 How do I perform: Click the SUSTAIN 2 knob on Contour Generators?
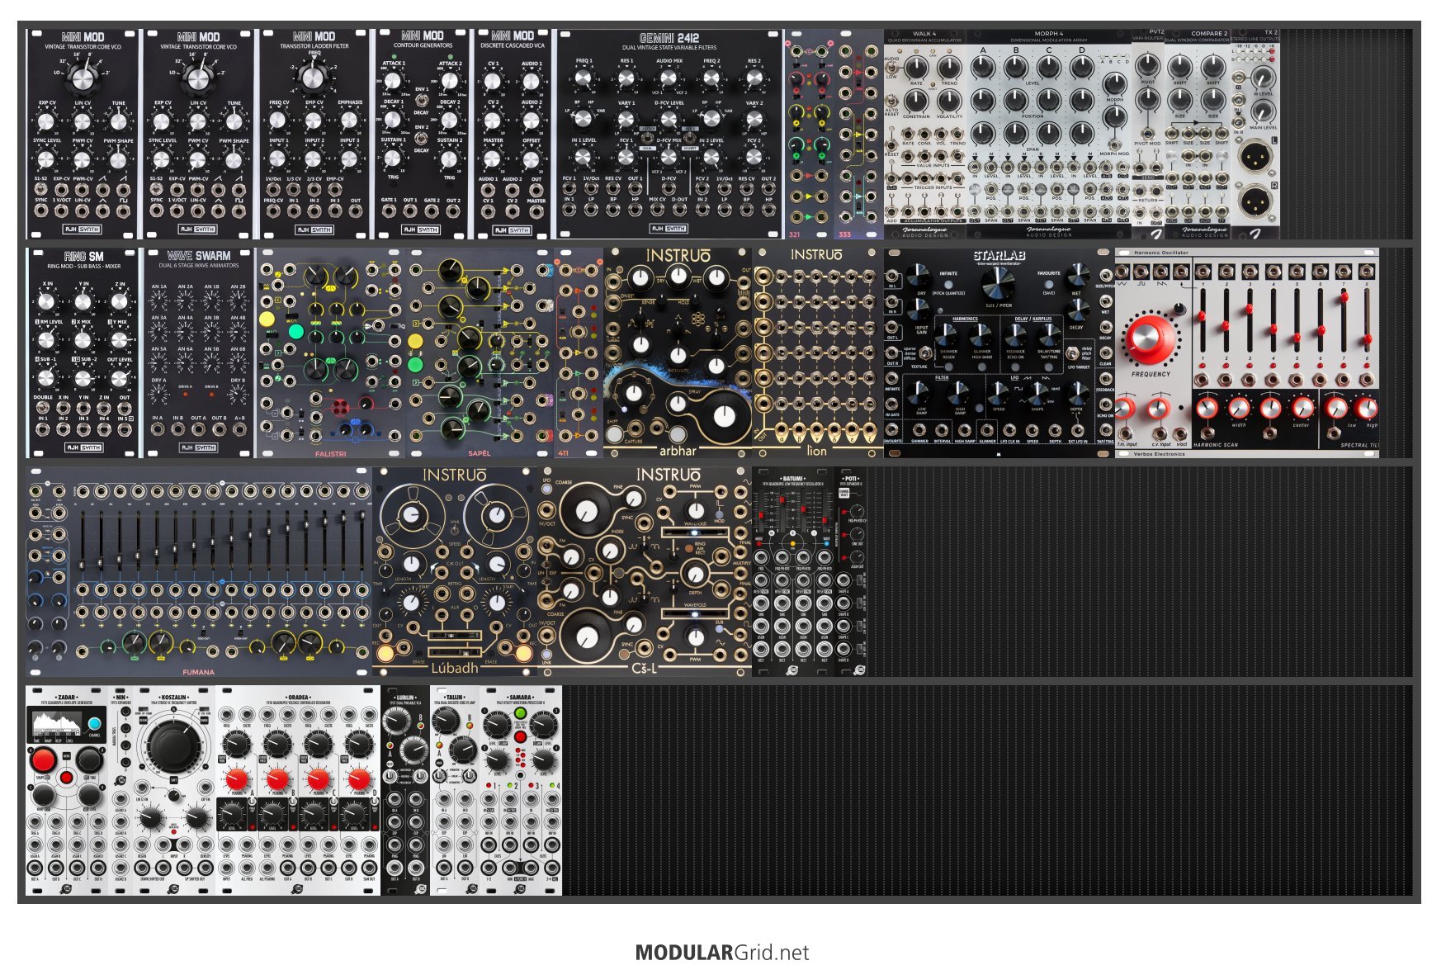(x=449, y=158)
